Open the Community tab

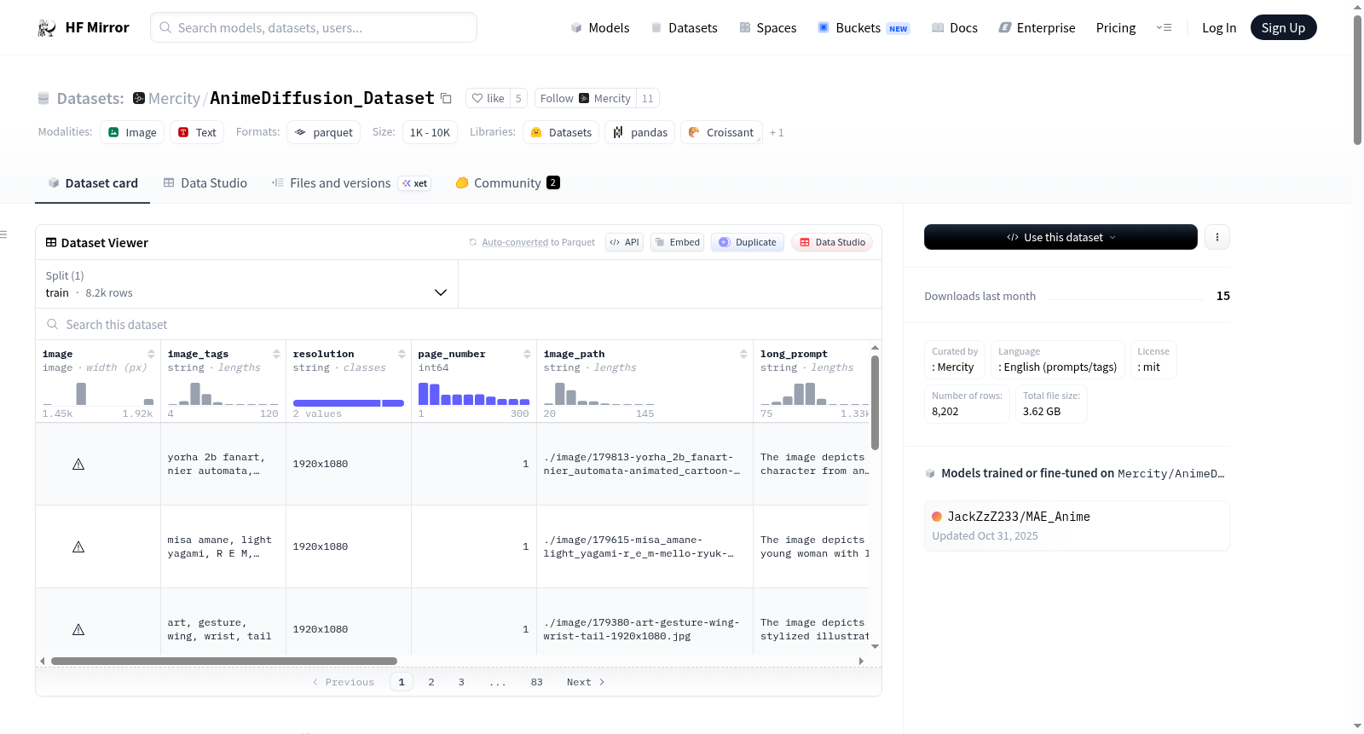(x=508, y=183)
